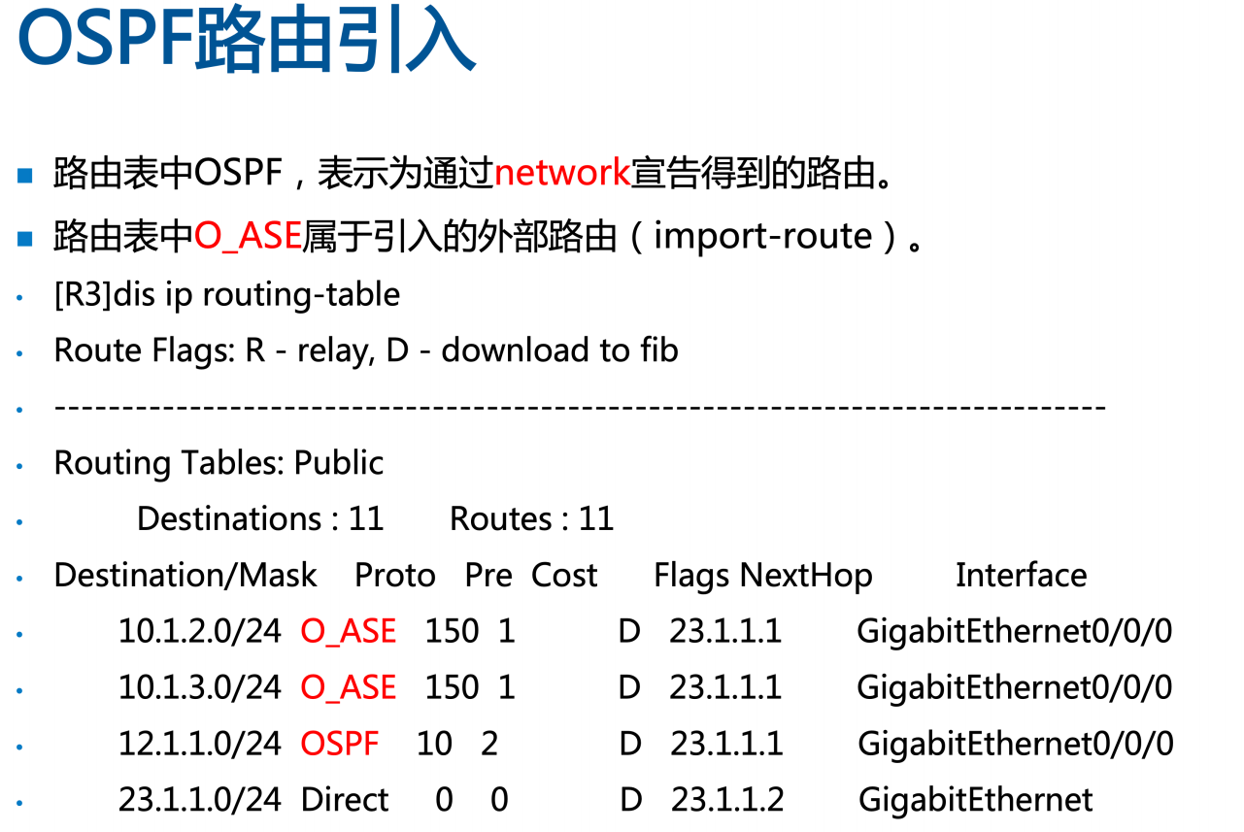Click the Route Flags description line

(x=365, y=350)
